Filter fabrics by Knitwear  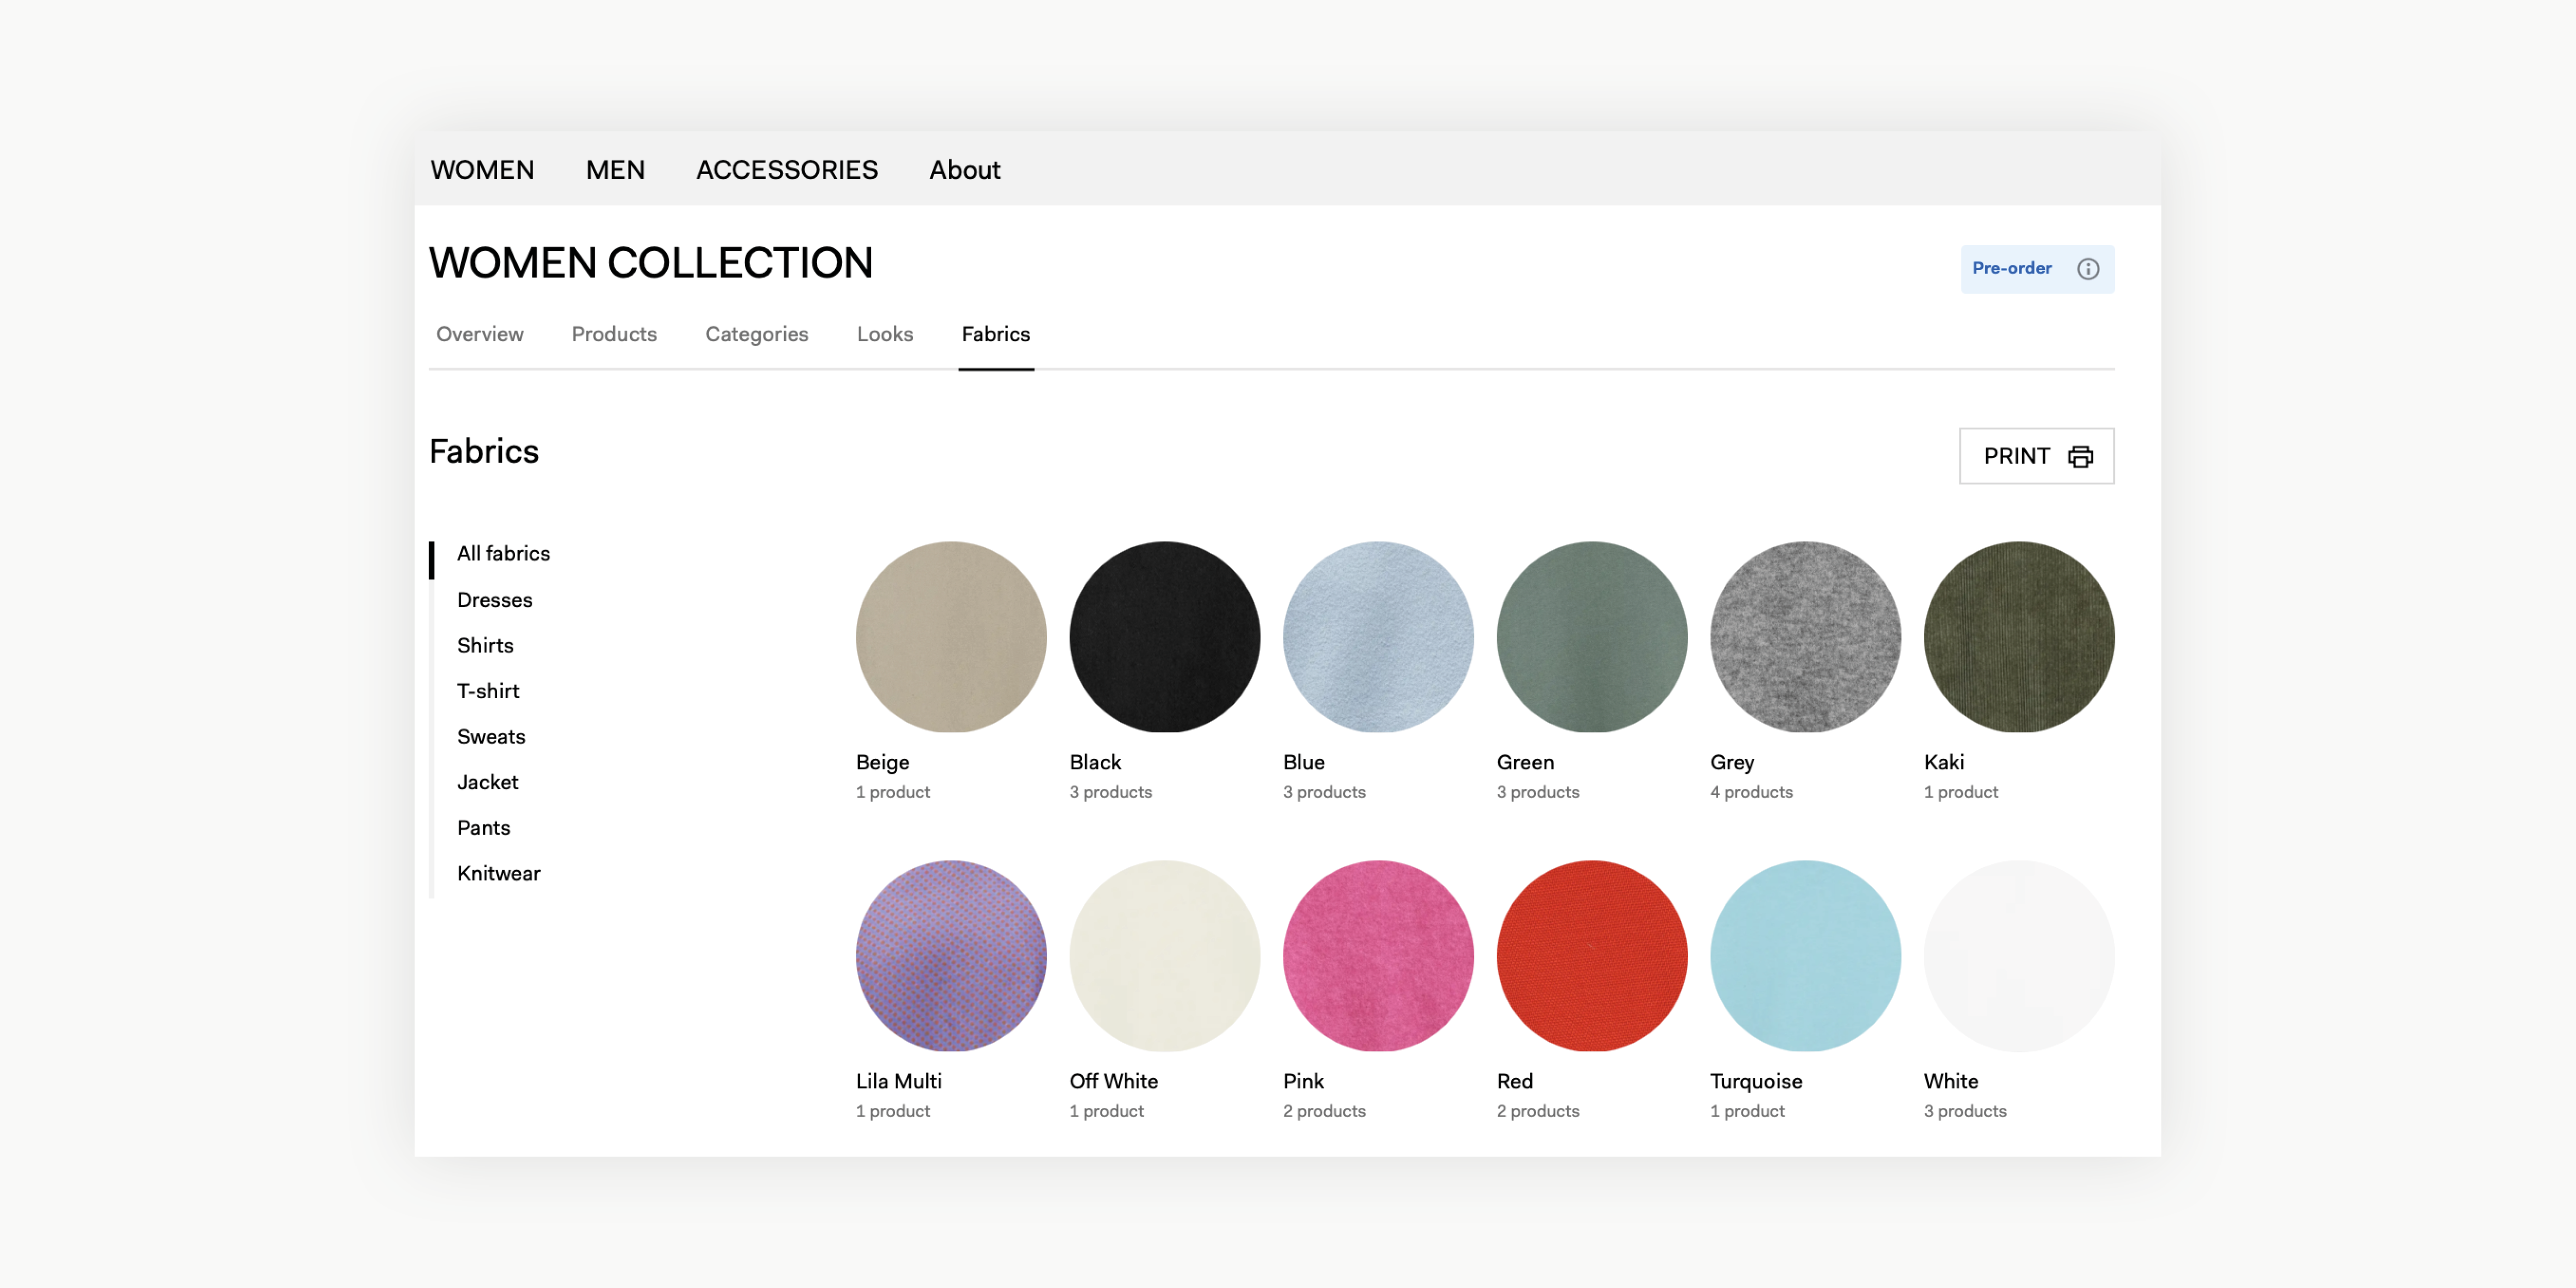click(498, 873)
